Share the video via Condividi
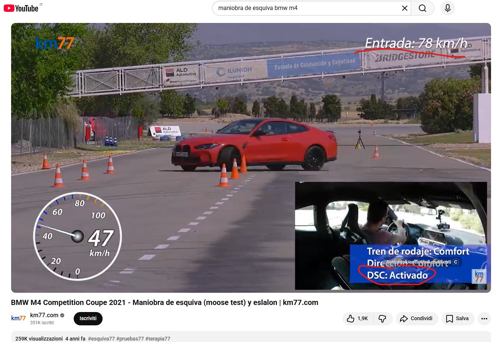 coord(417,318)
